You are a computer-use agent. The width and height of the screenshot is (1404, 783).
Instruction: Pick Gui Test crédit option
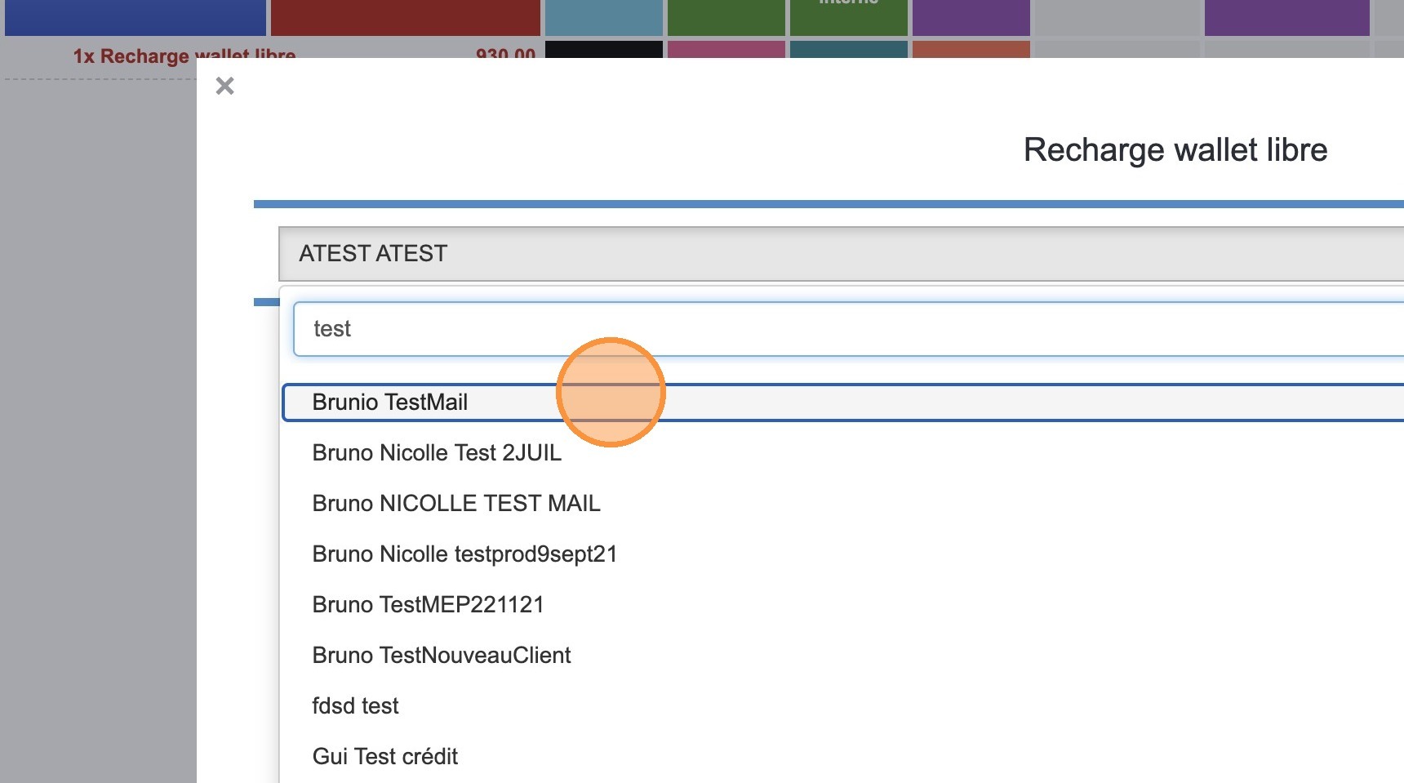pos(384,757)
